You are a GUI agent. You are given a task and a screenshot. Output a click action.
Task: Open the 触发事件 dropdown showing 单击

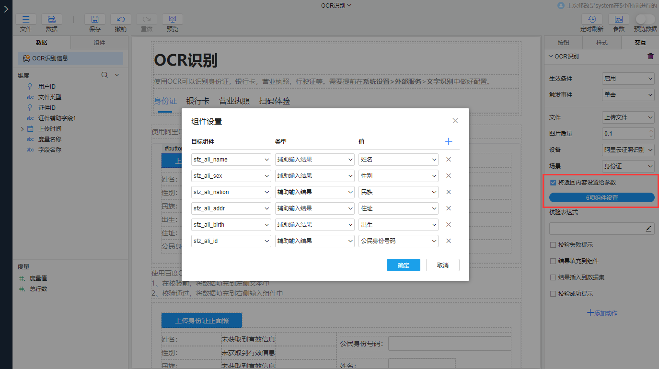pyautogui.click(x=628, y=95)
